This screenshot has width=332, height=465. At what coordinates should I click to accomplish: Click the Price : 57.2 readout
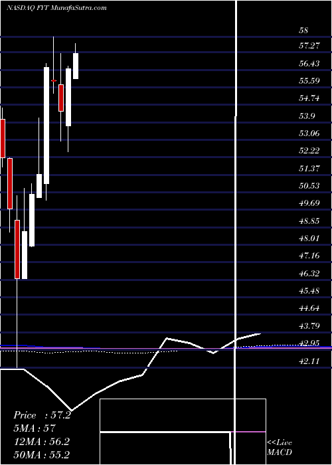42,415
